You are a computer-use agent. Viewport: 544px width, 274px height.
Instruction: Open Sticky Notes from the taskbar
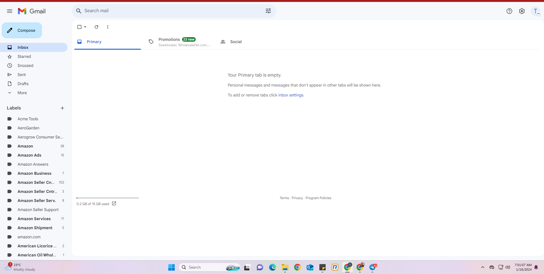(322, 267)
